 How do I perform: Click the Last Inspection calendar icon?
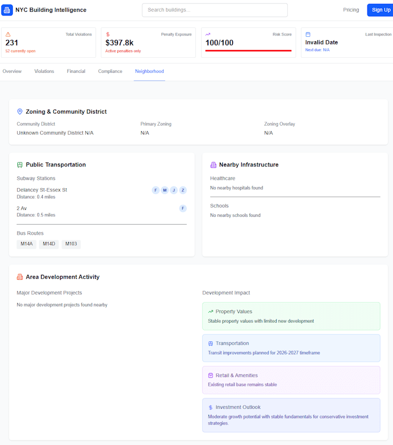point(308,34)
